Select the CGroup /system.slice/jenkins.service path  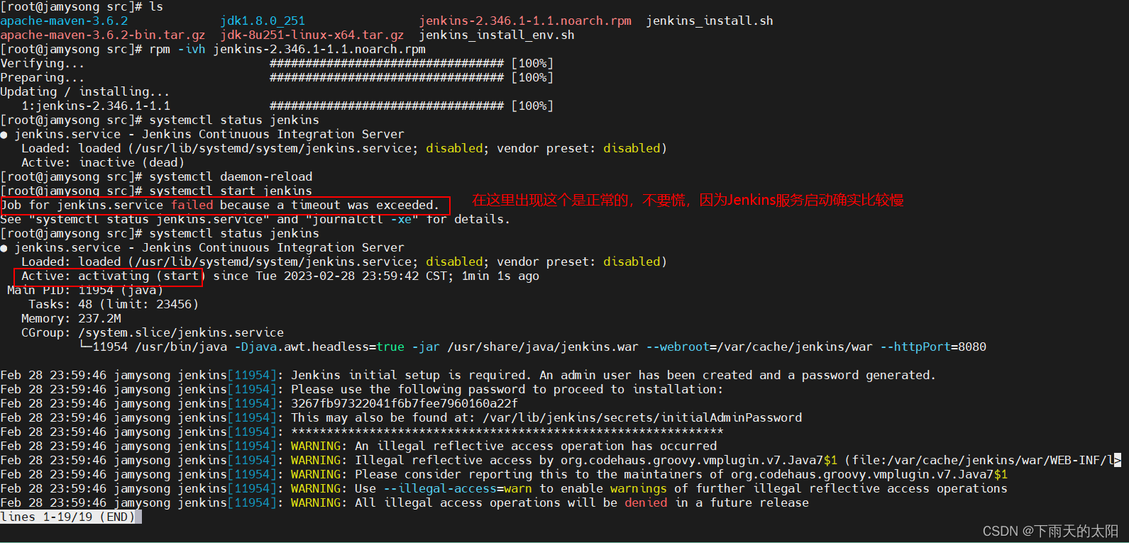tap(181, 333)
